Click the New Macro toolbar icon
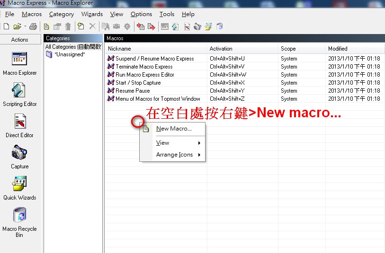 46,26
